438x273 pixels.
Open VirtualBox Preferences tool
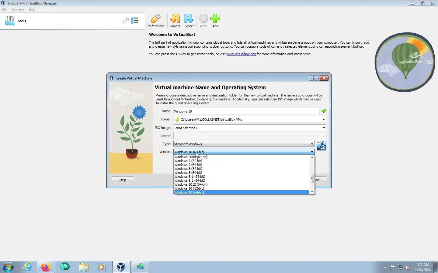155,21
